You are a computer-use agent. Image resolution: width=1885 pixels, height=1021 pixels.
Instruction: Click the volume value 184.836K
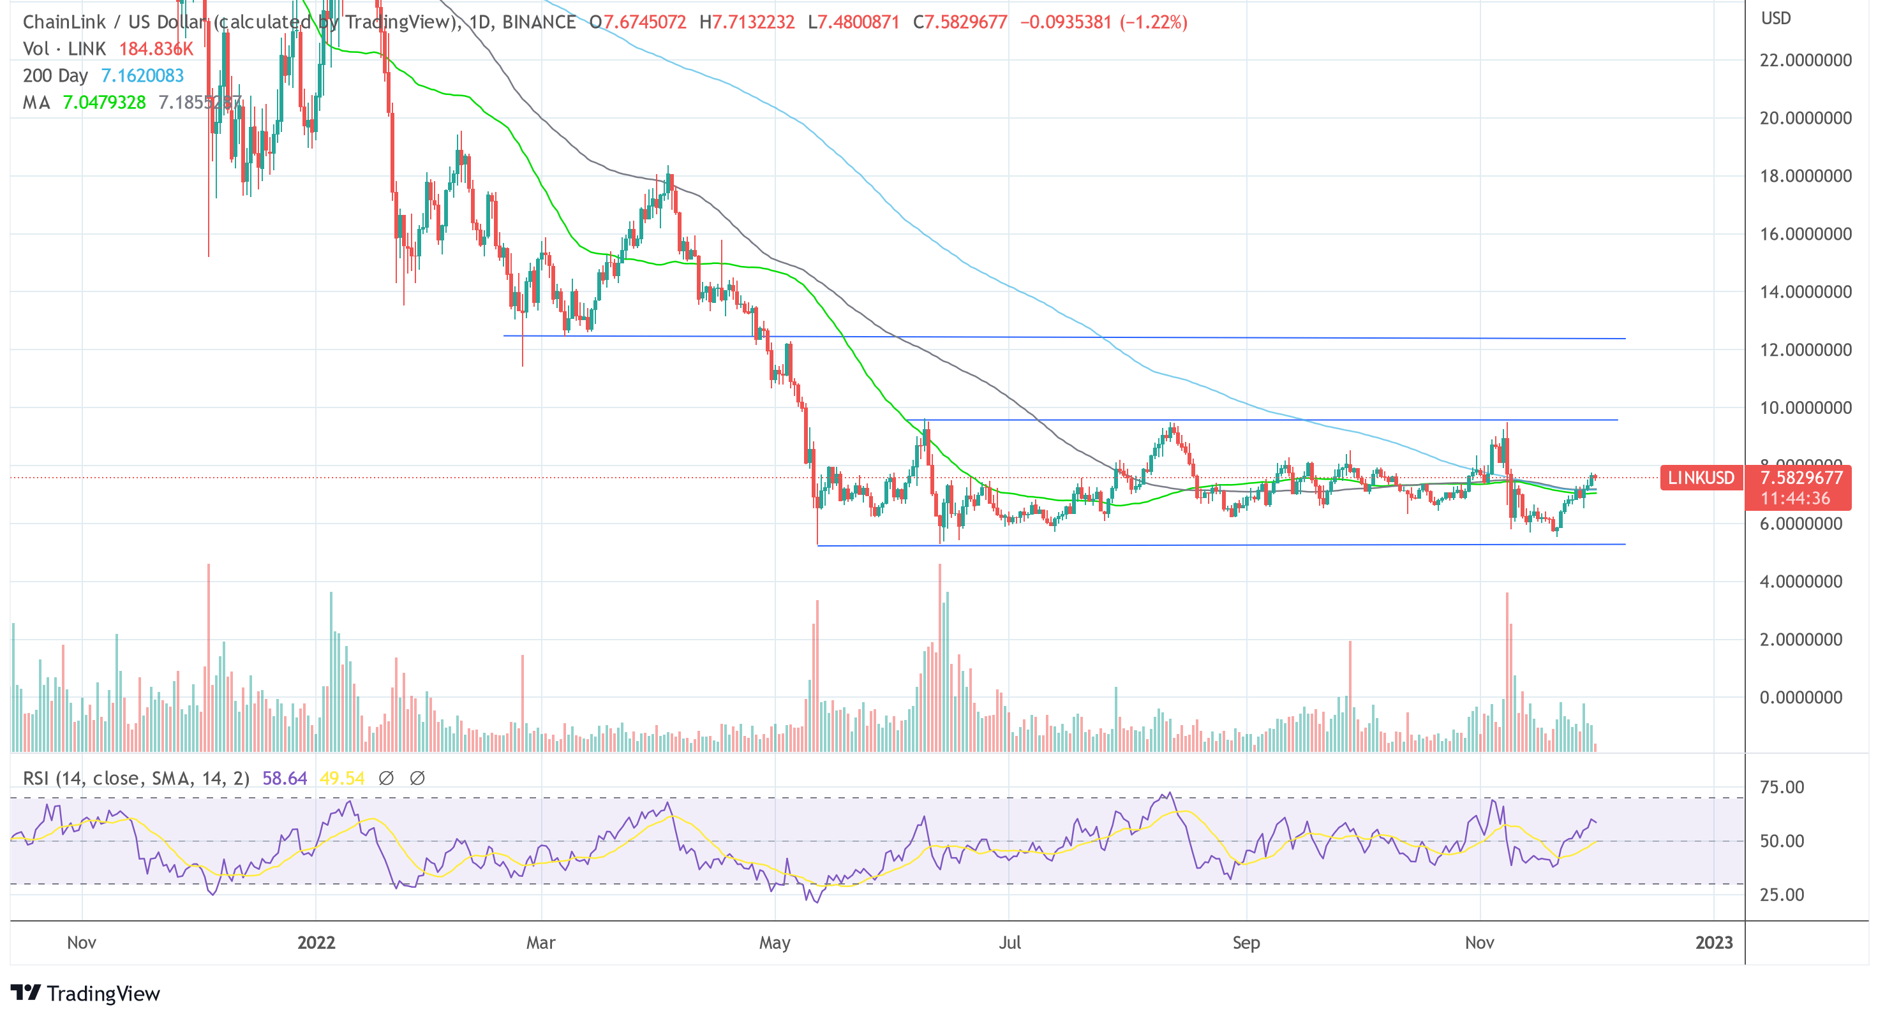156,49
